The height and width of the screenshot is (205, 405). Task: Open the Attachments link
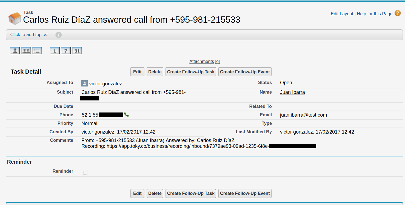coord(201,62)
